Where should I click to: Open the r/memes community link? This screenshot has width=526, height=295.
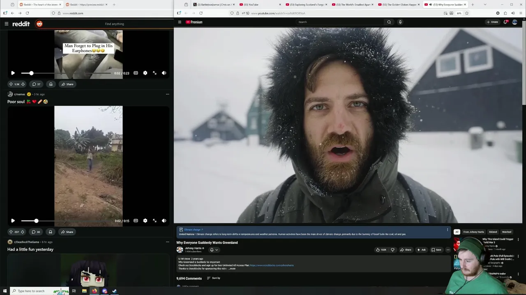coord(19,94)
